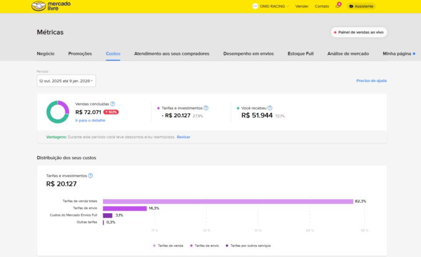The image size is (421, 257).
Task: Click the Preciso de ajuda link
Action: [x=371, y=81]
